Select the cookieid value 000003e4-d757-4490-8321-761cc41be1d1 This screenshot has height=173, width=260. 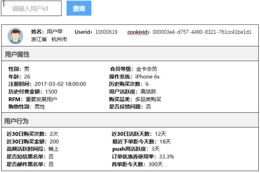point(202,32)
